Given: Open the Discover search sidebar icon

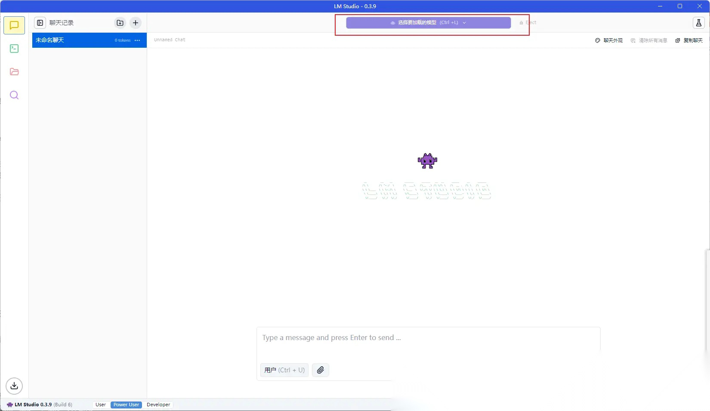Looking at the screenshot, I should point(14,95).
